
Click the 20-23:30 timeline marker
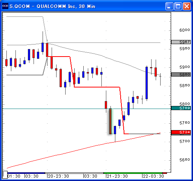(58, 176)
